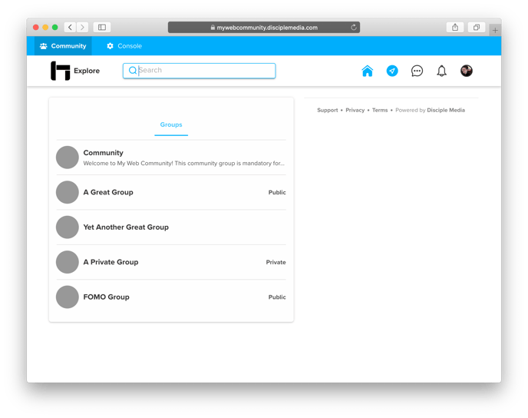Click the Community welcome description text
This screenshot has height=418, width=528.
184,164
